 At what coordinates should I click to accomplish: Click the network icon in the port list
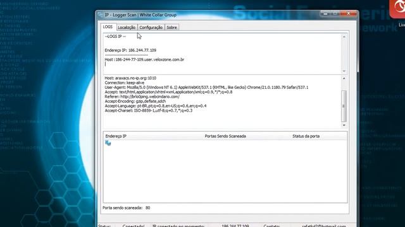click(108, 143)
